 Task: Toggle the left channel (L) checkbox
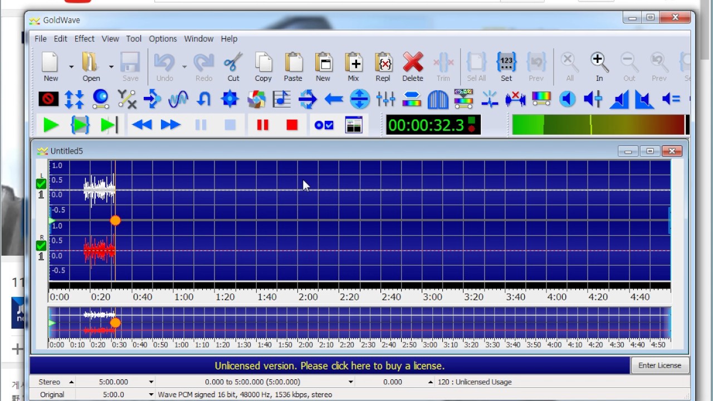pyautogui.click(x=41, y=184)
